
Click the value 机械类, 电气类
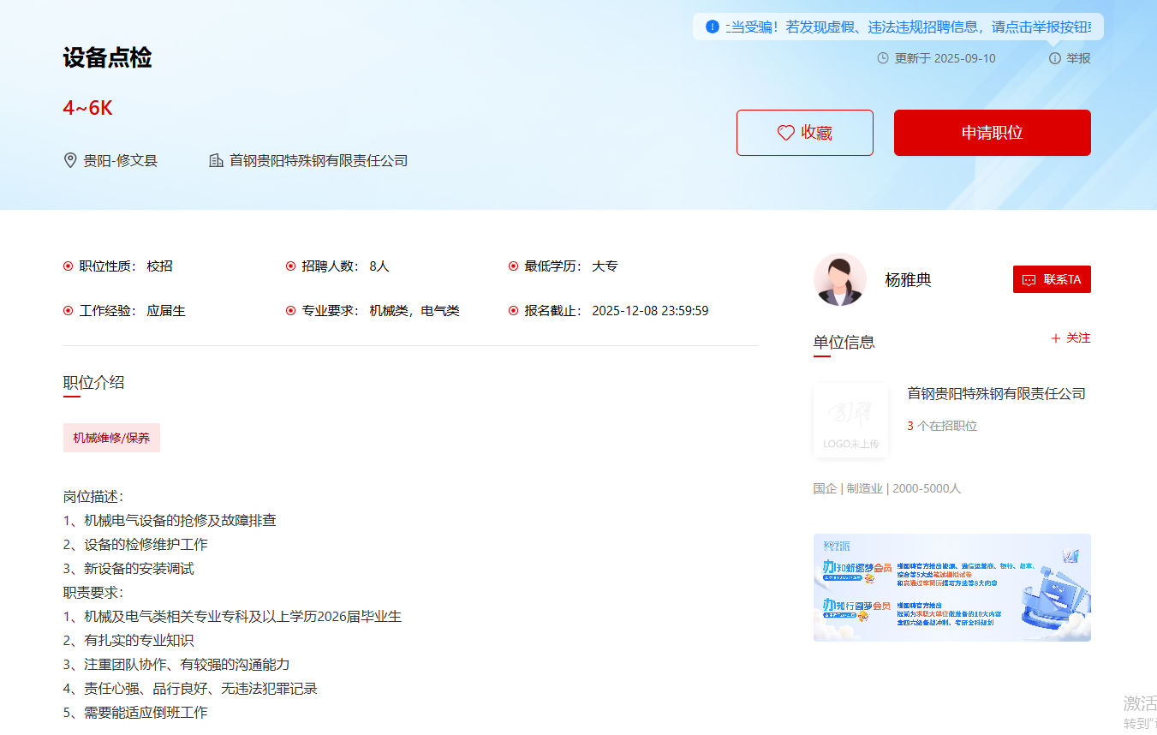[x=414, y=311]
